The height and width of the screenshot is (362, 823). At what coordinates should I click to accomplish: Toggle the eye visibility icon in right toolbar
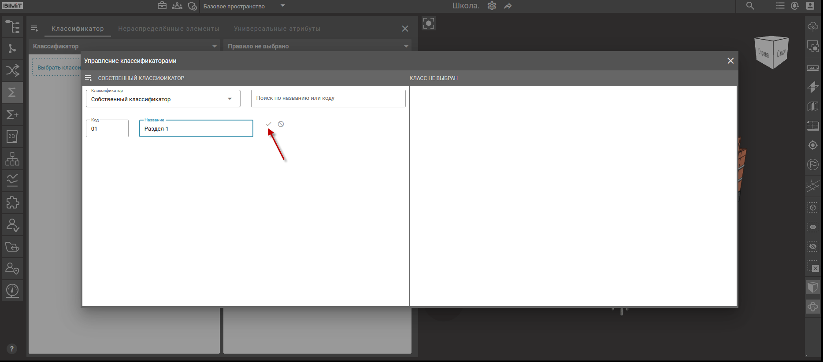click(813, 227)
